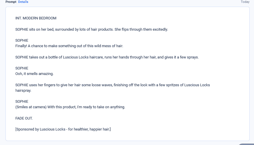Click the '(Smiles at camera)' dialogue line
The height and width of the screenshot is (145, 254).
point(70,107)
